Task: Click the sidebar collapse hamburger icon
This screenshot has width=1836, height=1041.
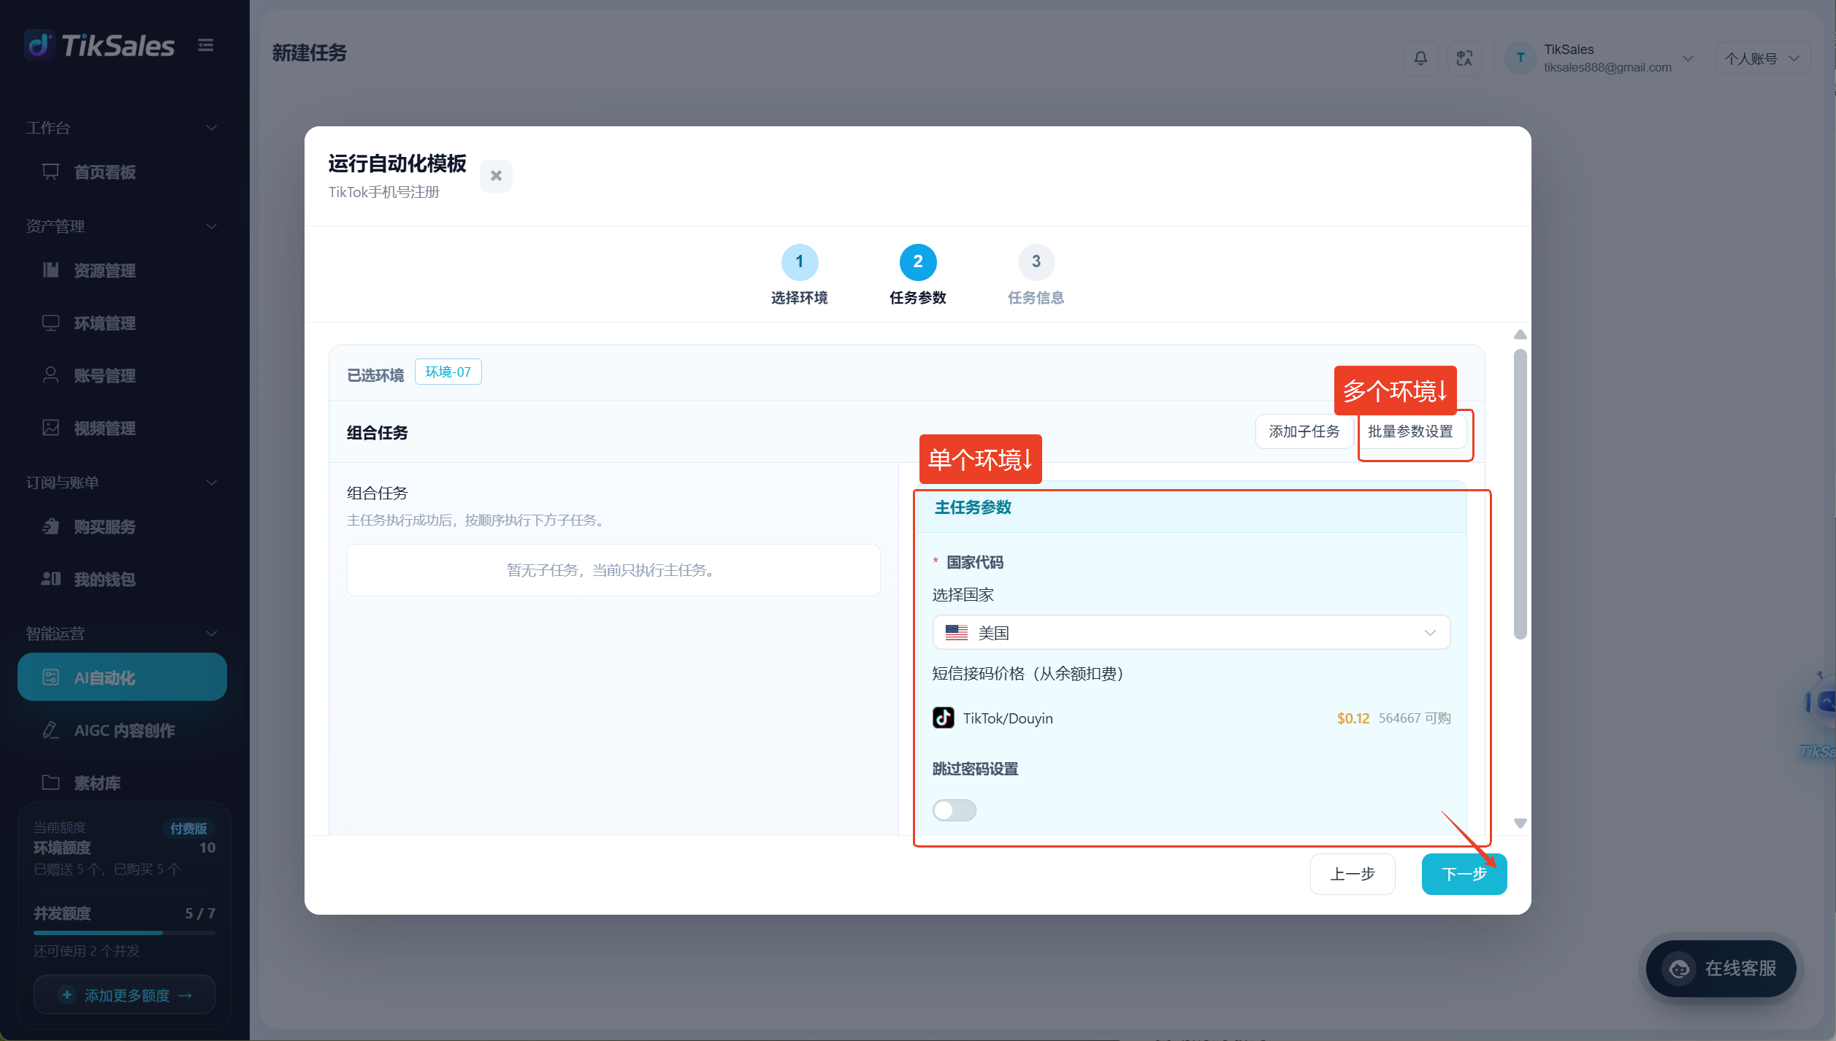Action: tap(206, 45)
